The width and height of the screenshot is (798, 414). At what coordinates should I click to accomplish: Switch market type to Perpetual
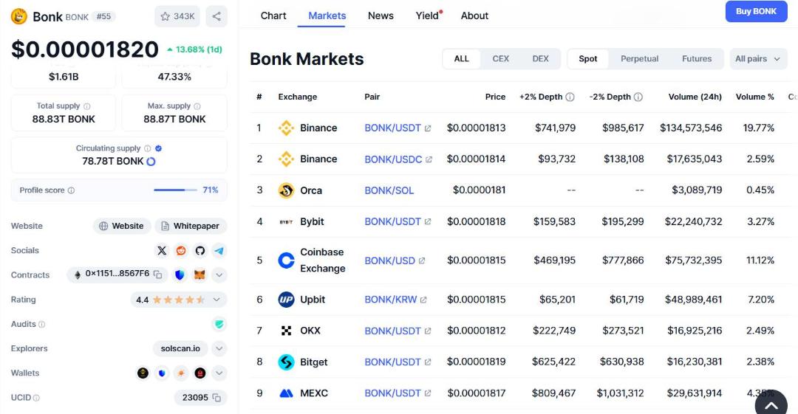(639, 58)
